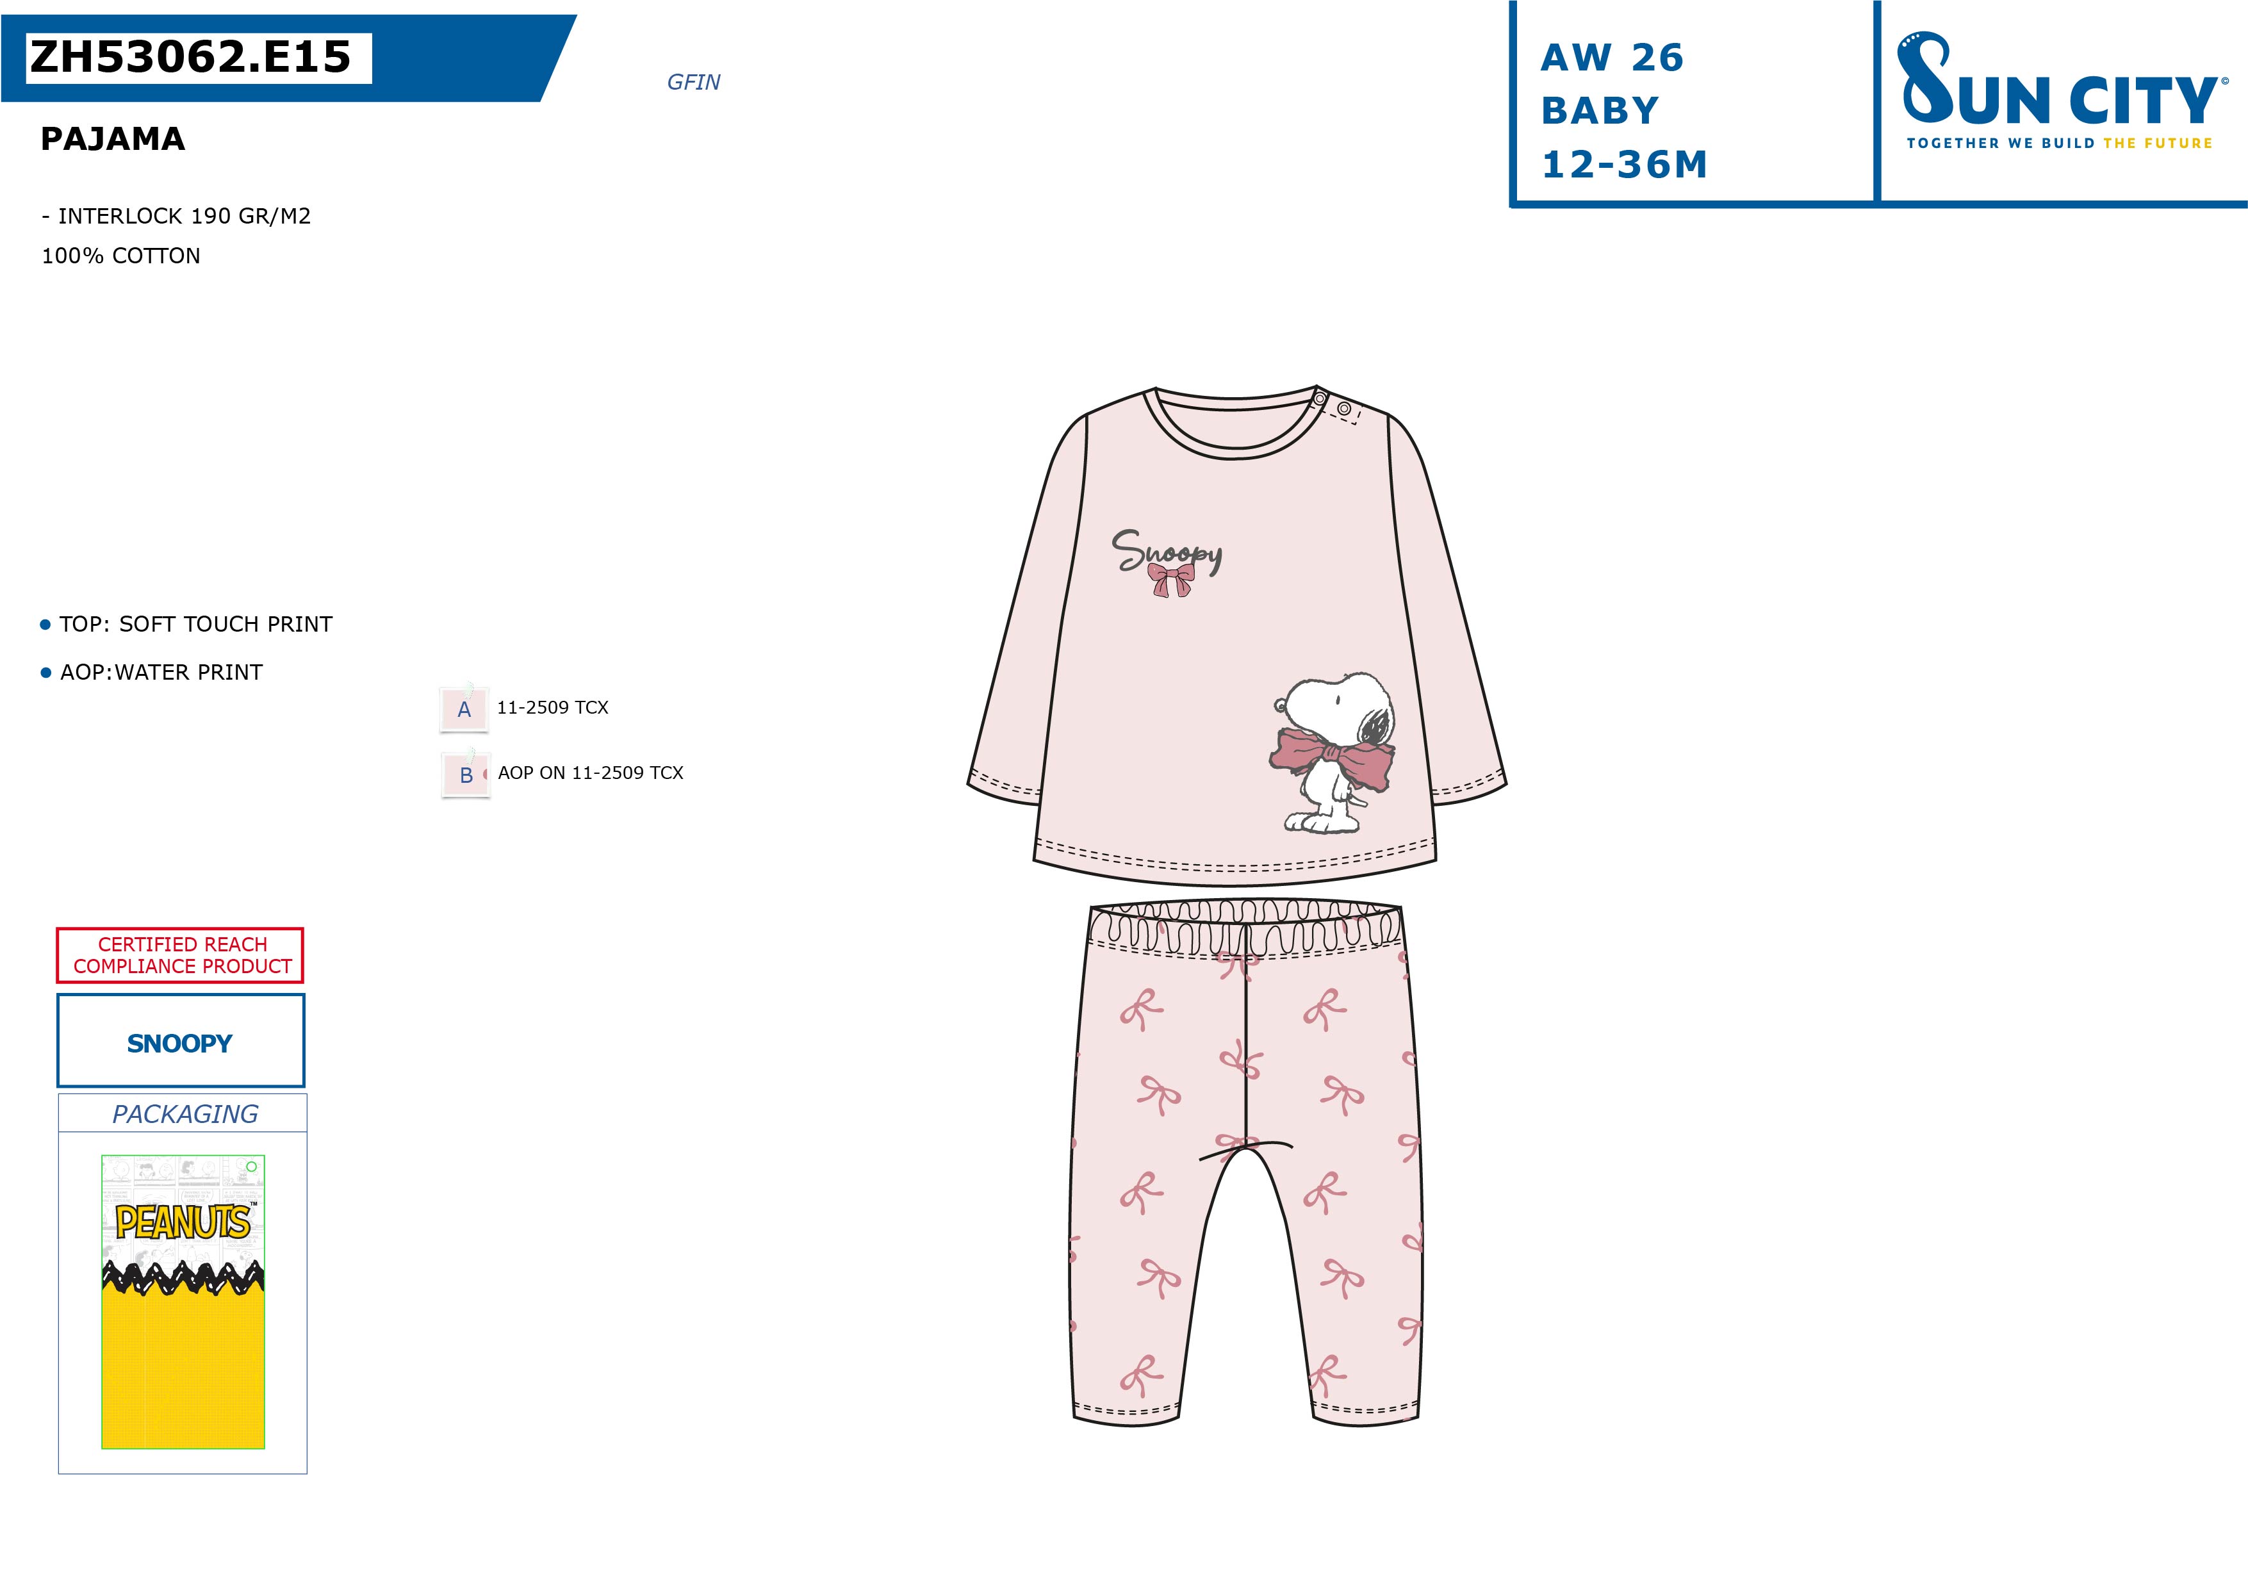The image size is (2248, 1590).
Task: Select the color swatch labeled A
Action: [x=464, y=709]
